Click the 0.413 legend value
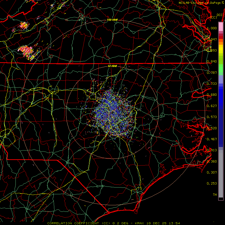Viewport: 225px width, 225px height. click(x=212, y=150)
